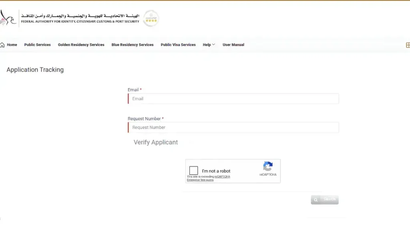Click the falcon logo of the Federal Authority

click(8, 18)
